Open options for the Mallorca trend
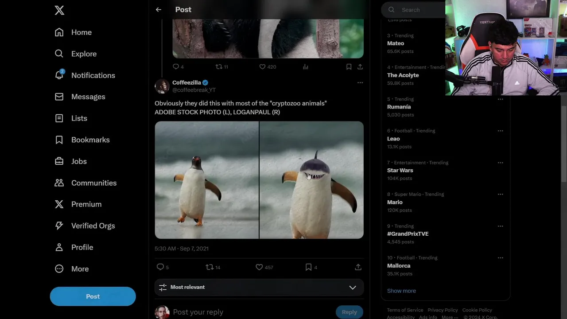 point(500,258)
